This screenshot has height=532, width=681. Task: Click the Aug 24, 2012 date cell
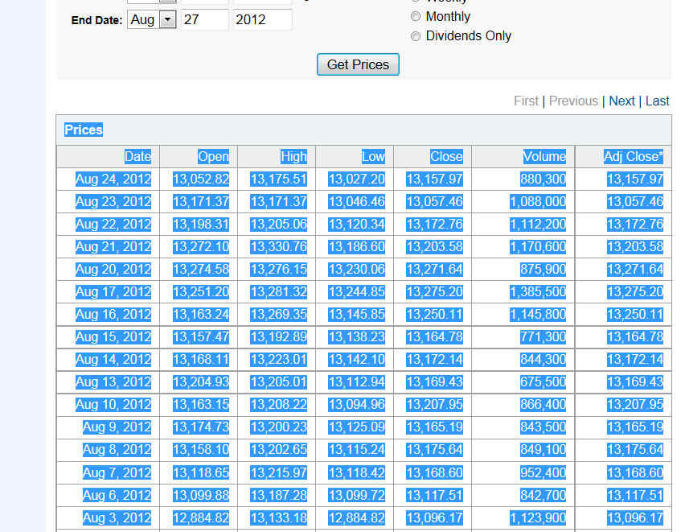click(x=113, y=179)
